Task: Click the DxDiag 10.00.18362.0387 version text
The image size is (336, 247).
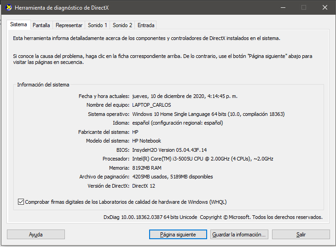Action: [151, 217]
